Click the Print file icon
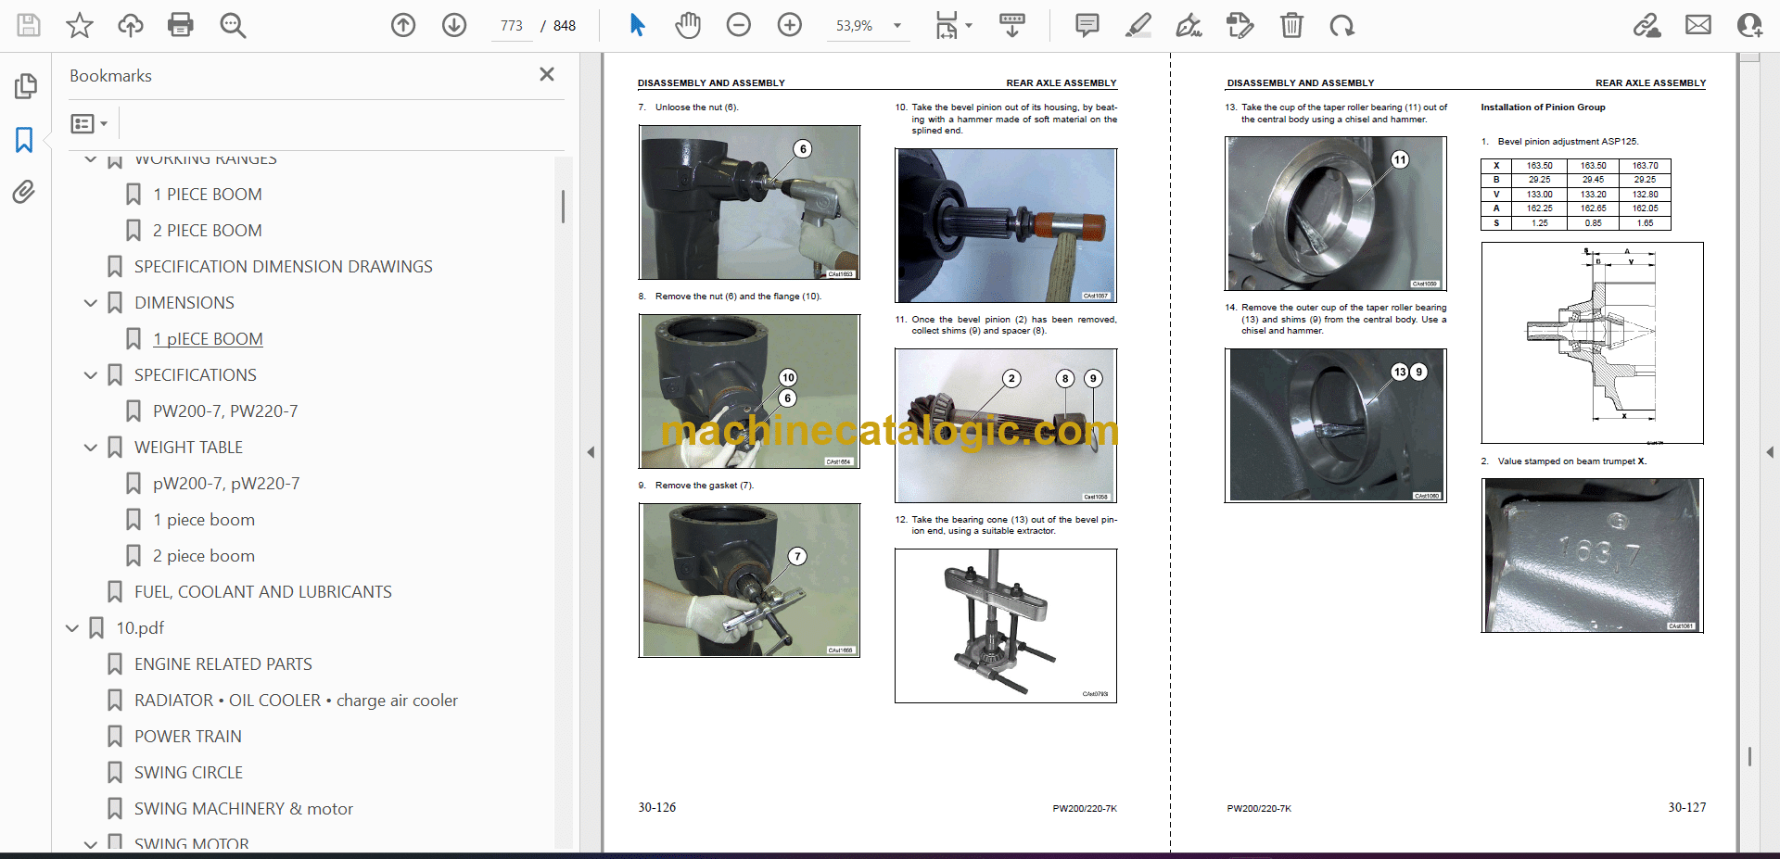This screenshot has width=1780, height=859. [x=180, y=25]
